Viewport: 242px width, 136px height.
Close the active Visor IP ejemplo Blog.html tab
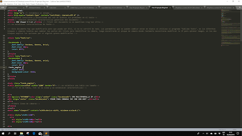coord(170,8)
